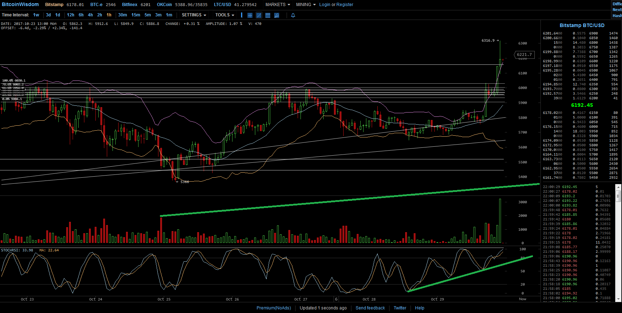The width and height of the screenshot is (622, 313).
Task: Click the Oct 25 date axis label
Action: click(164, 299)
